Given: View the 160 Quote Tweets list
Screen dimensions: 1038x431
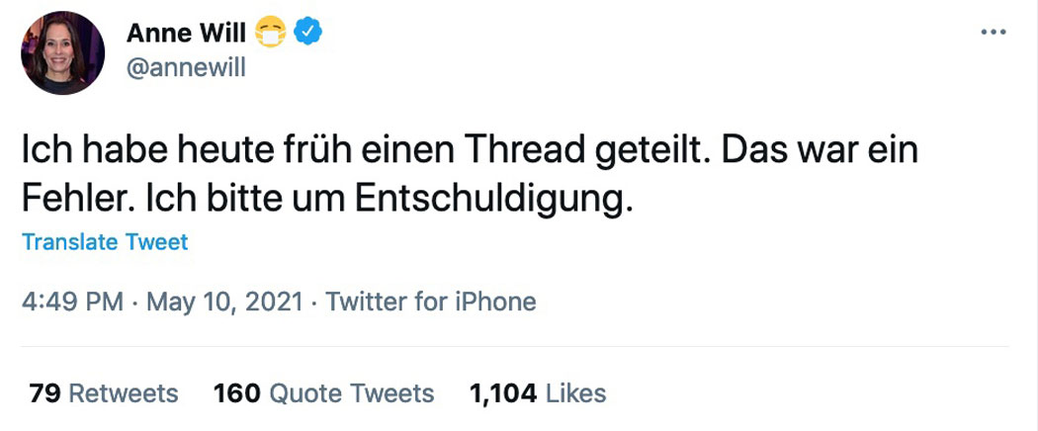Looking at the screenshot, I should [x=323, y=393].
